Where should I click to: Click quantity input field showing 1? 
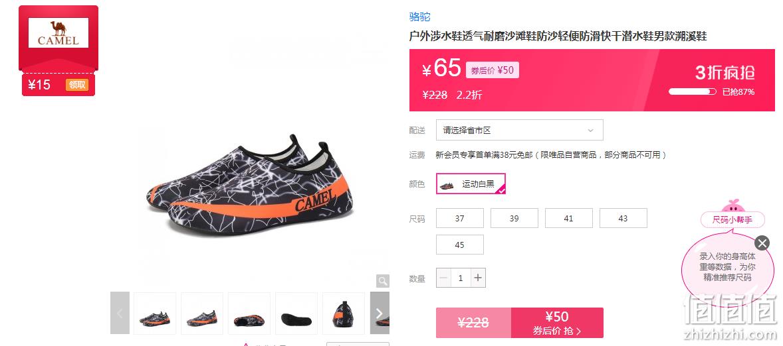point(461,278)
